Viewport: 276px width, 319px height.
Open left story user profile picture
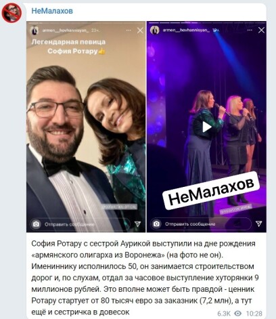click(x=34, y=30)
